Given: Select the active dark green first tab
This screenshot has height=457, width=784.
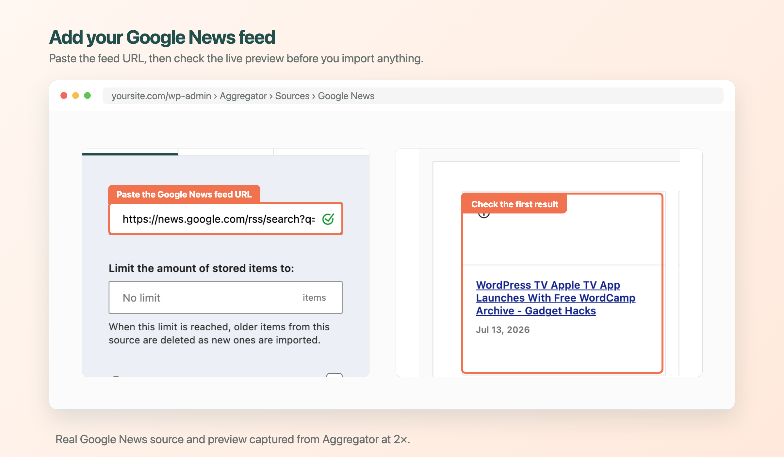Looking at the screenshot, I should pyautogui.click(x=130, y=153).
